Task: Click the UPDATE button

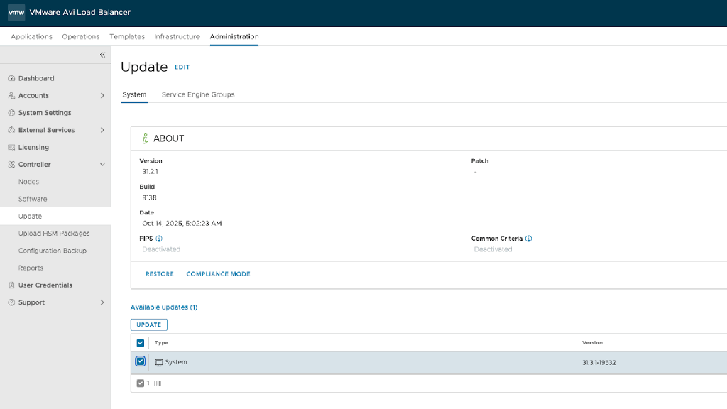Action: [149, 325]
